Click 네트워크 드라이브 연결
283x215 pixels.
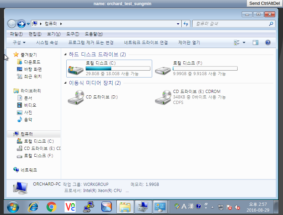[x=146, y=43]
